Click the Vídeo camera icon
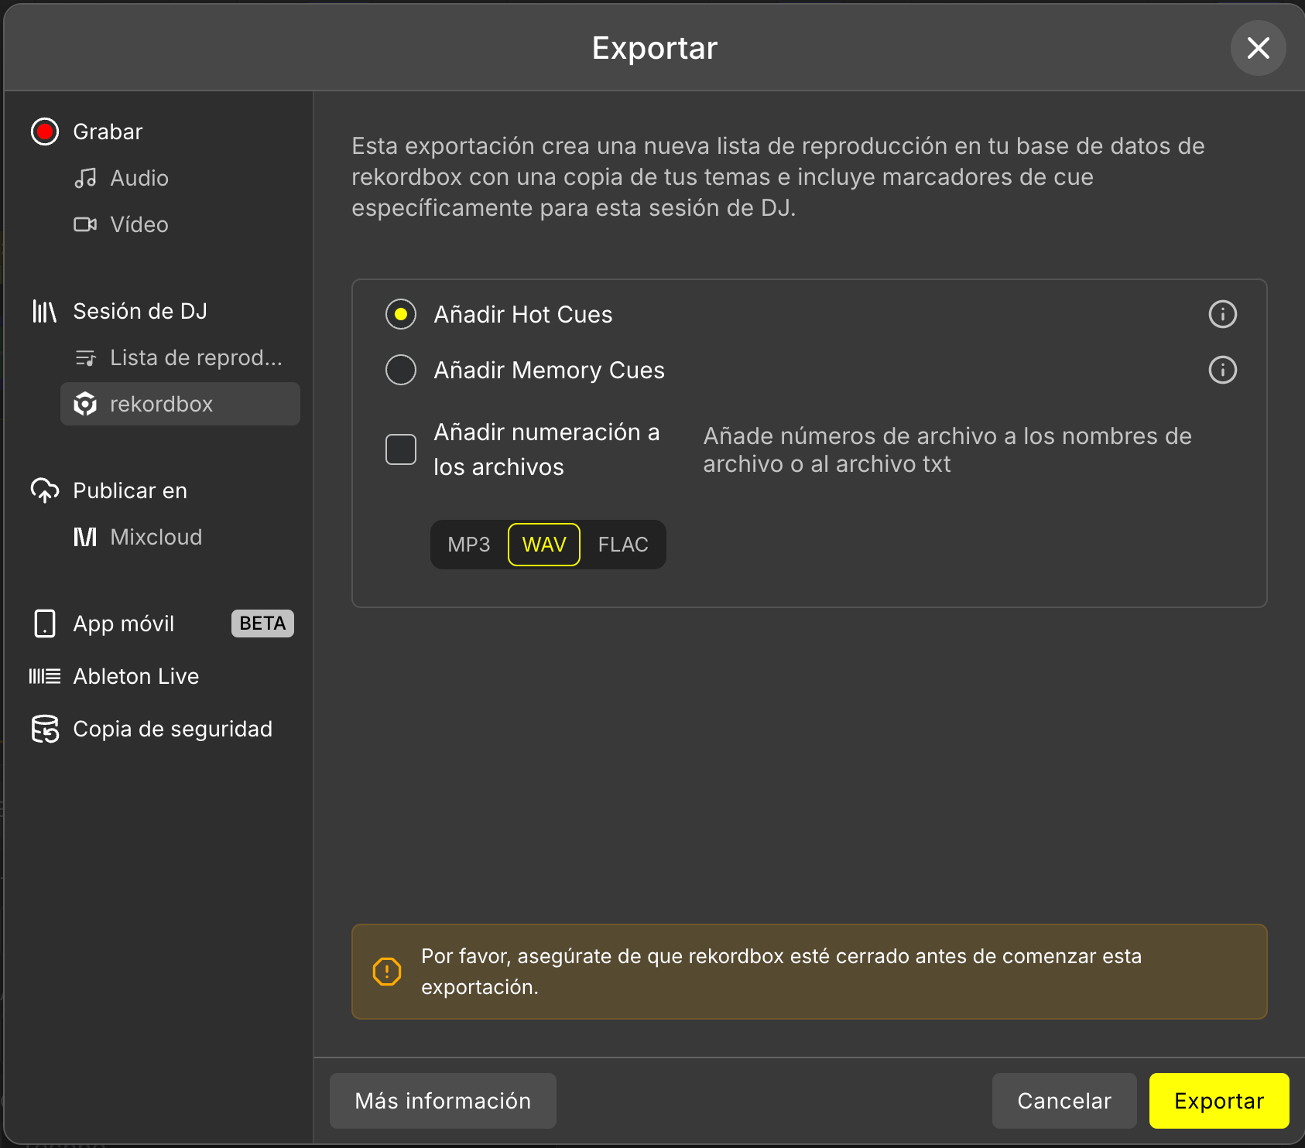Viewport: 1305px width, 1148px height. point(85,224)
